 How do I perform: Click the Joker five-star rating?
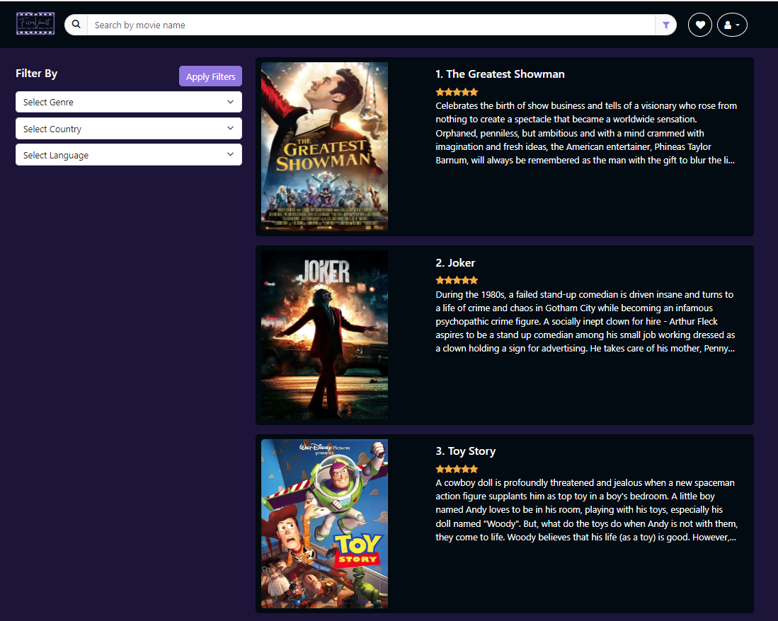(x=457, y=281)
